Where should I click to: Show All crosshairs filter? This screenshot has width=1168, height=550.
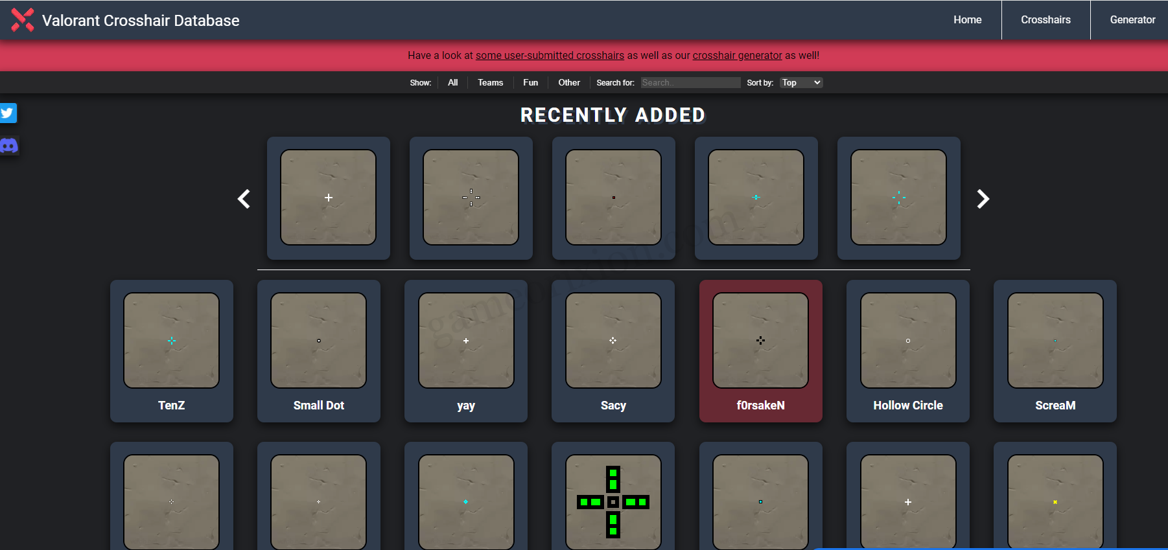tap(453, 82)
